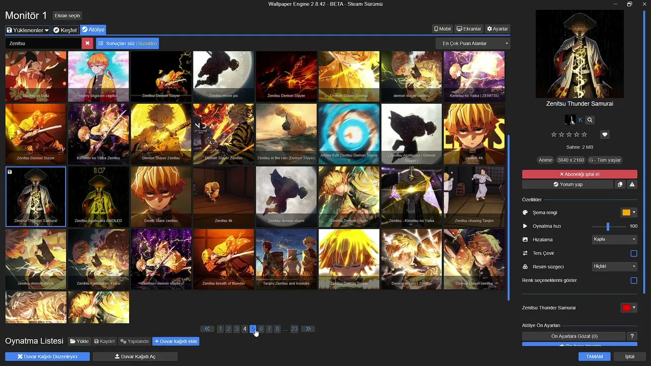
Task: Favorite the wallpaper with the heart icon
Action: point(605,135)
